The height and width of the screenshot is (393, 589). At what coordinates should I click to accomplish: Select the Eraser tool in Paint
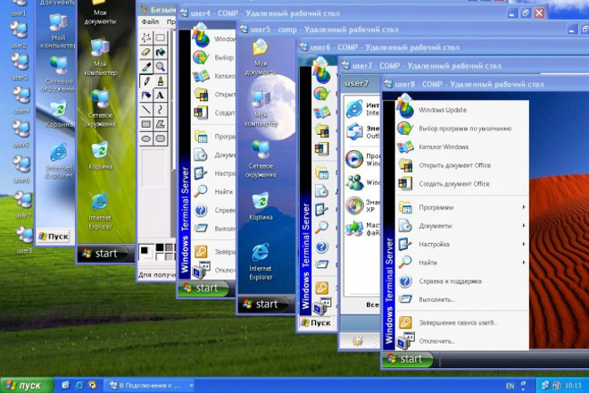coord(146,52)
